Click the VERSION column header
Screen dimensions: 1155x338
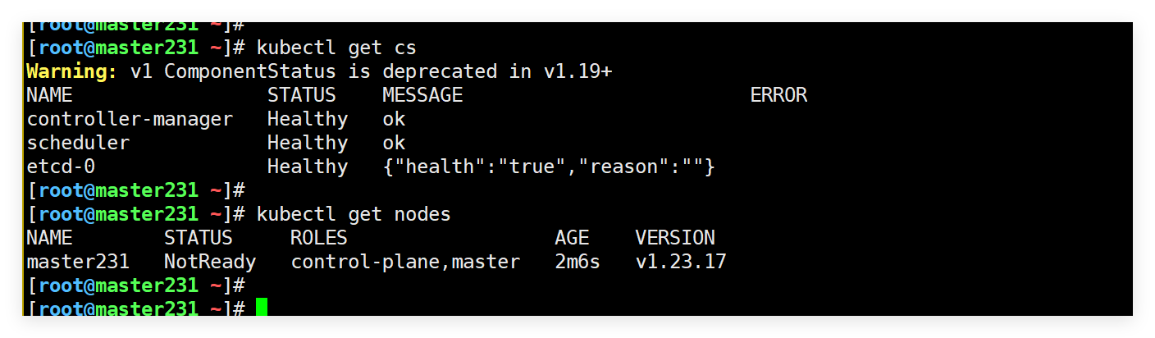tap(675, 238)
